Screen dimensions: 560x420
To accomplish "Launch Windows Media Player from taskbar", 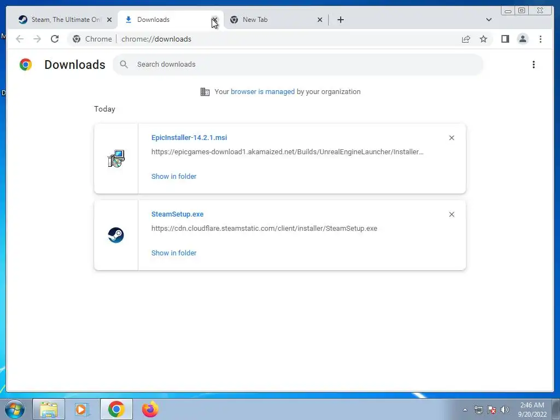I will [x=82, y=409].
